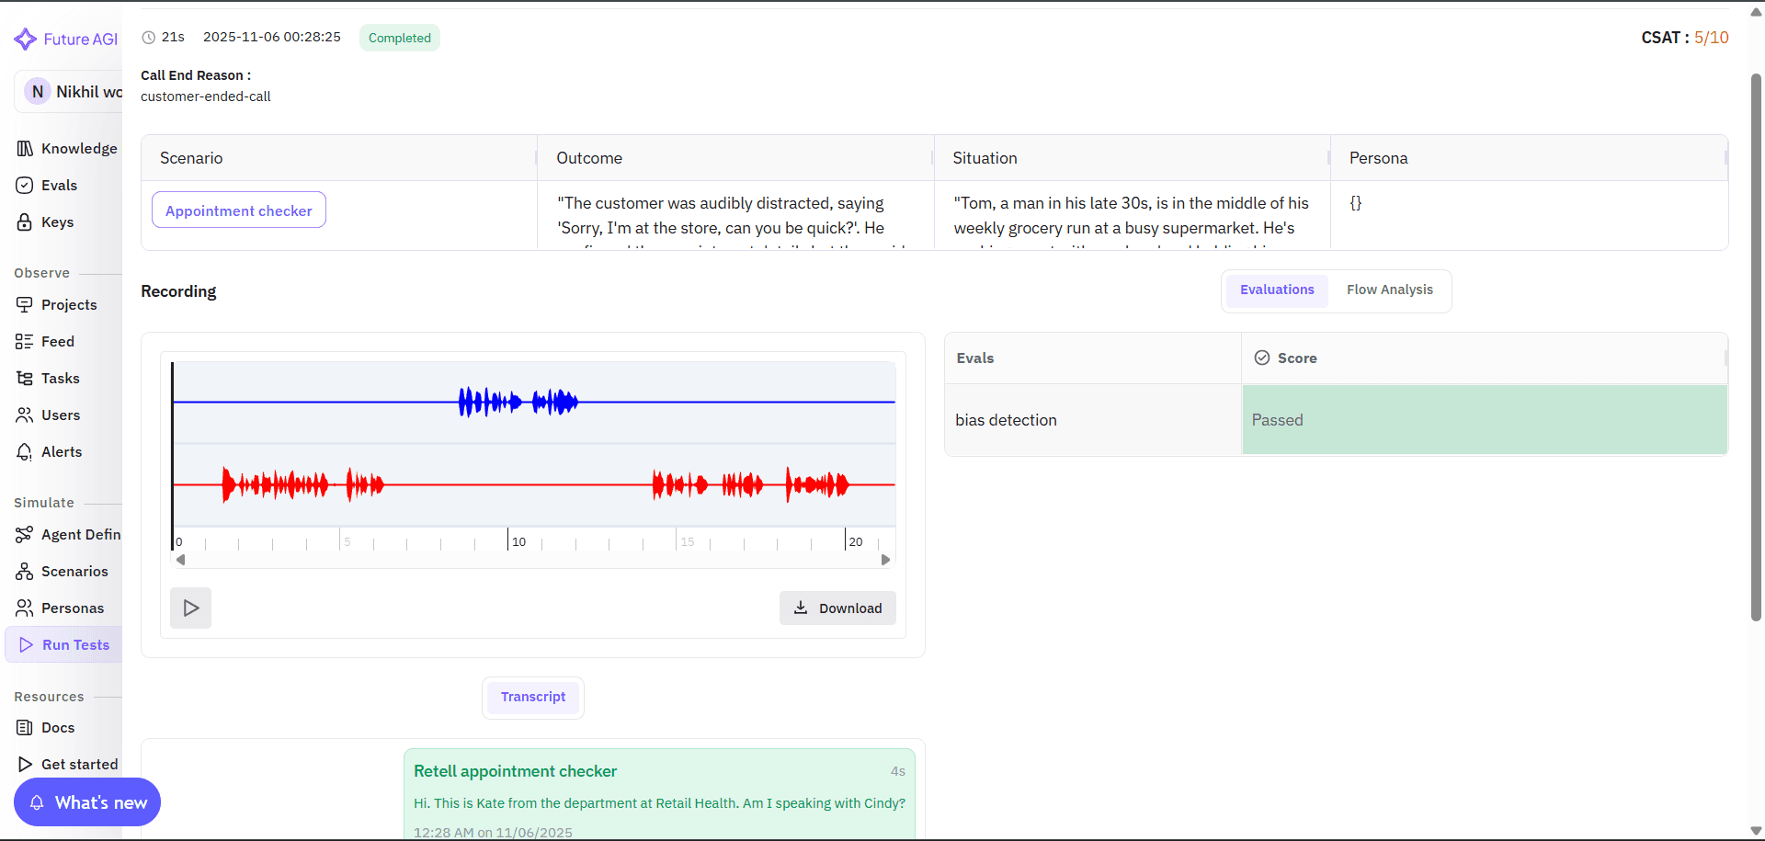The image size is (1765, 841).
Task: Open the What's new button
Action: (87, 802)
